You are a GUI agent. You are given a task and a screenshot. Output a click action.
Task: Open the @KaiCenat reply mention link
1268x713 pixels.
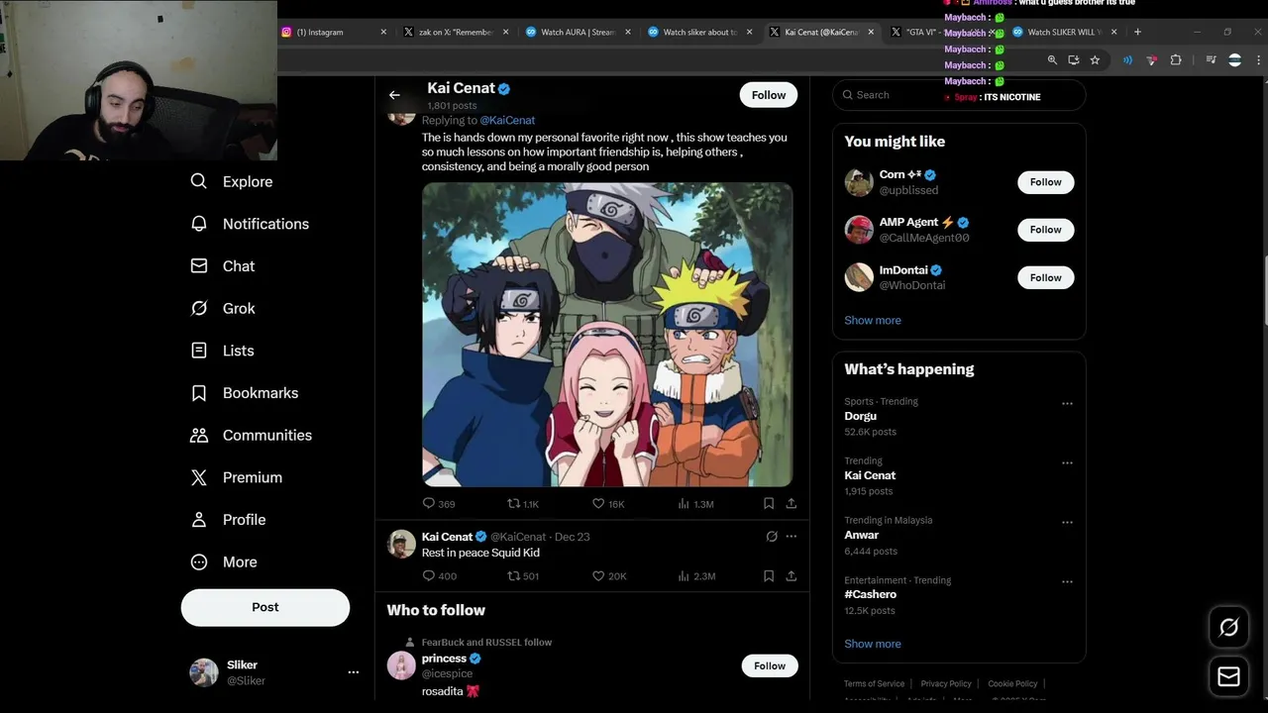tap(507, 120)
